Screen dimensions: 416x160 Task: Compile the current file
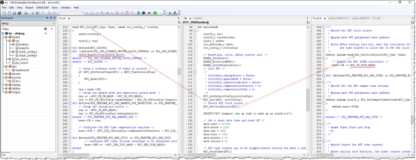pyautogui.click(x=138, y=13)
